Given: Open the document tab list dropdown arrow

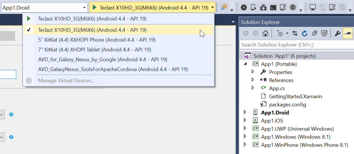Looking at the screenshot, I should coord(233,22).
